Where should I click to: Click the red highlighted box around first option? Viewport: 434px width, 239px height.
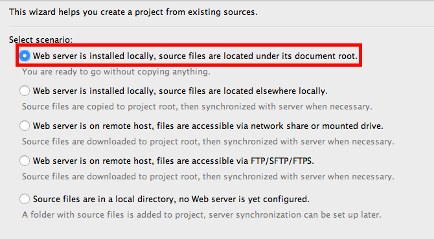[188, 55]
